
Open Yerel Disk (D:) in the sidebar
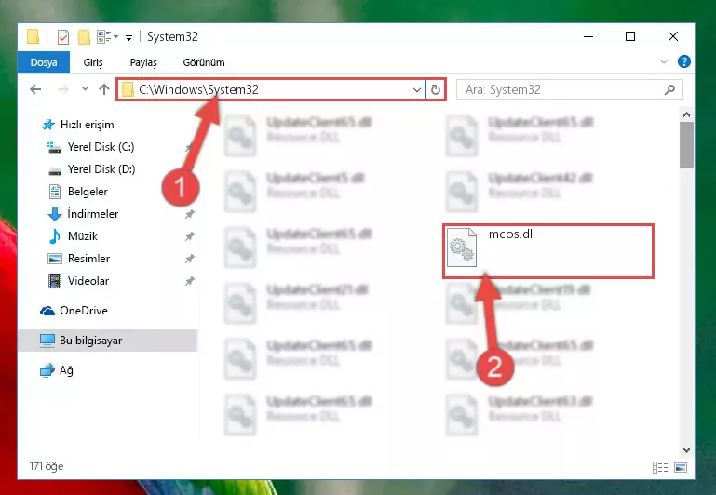point(91,169)
